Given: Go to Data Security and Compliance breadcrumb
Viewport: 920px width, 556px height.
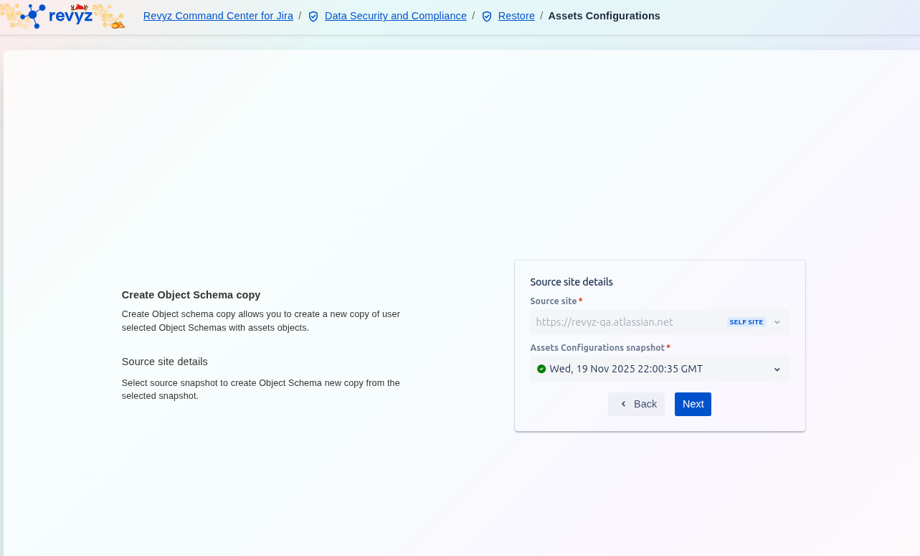Looking at the screenshot, I should (x=395, y=16).
